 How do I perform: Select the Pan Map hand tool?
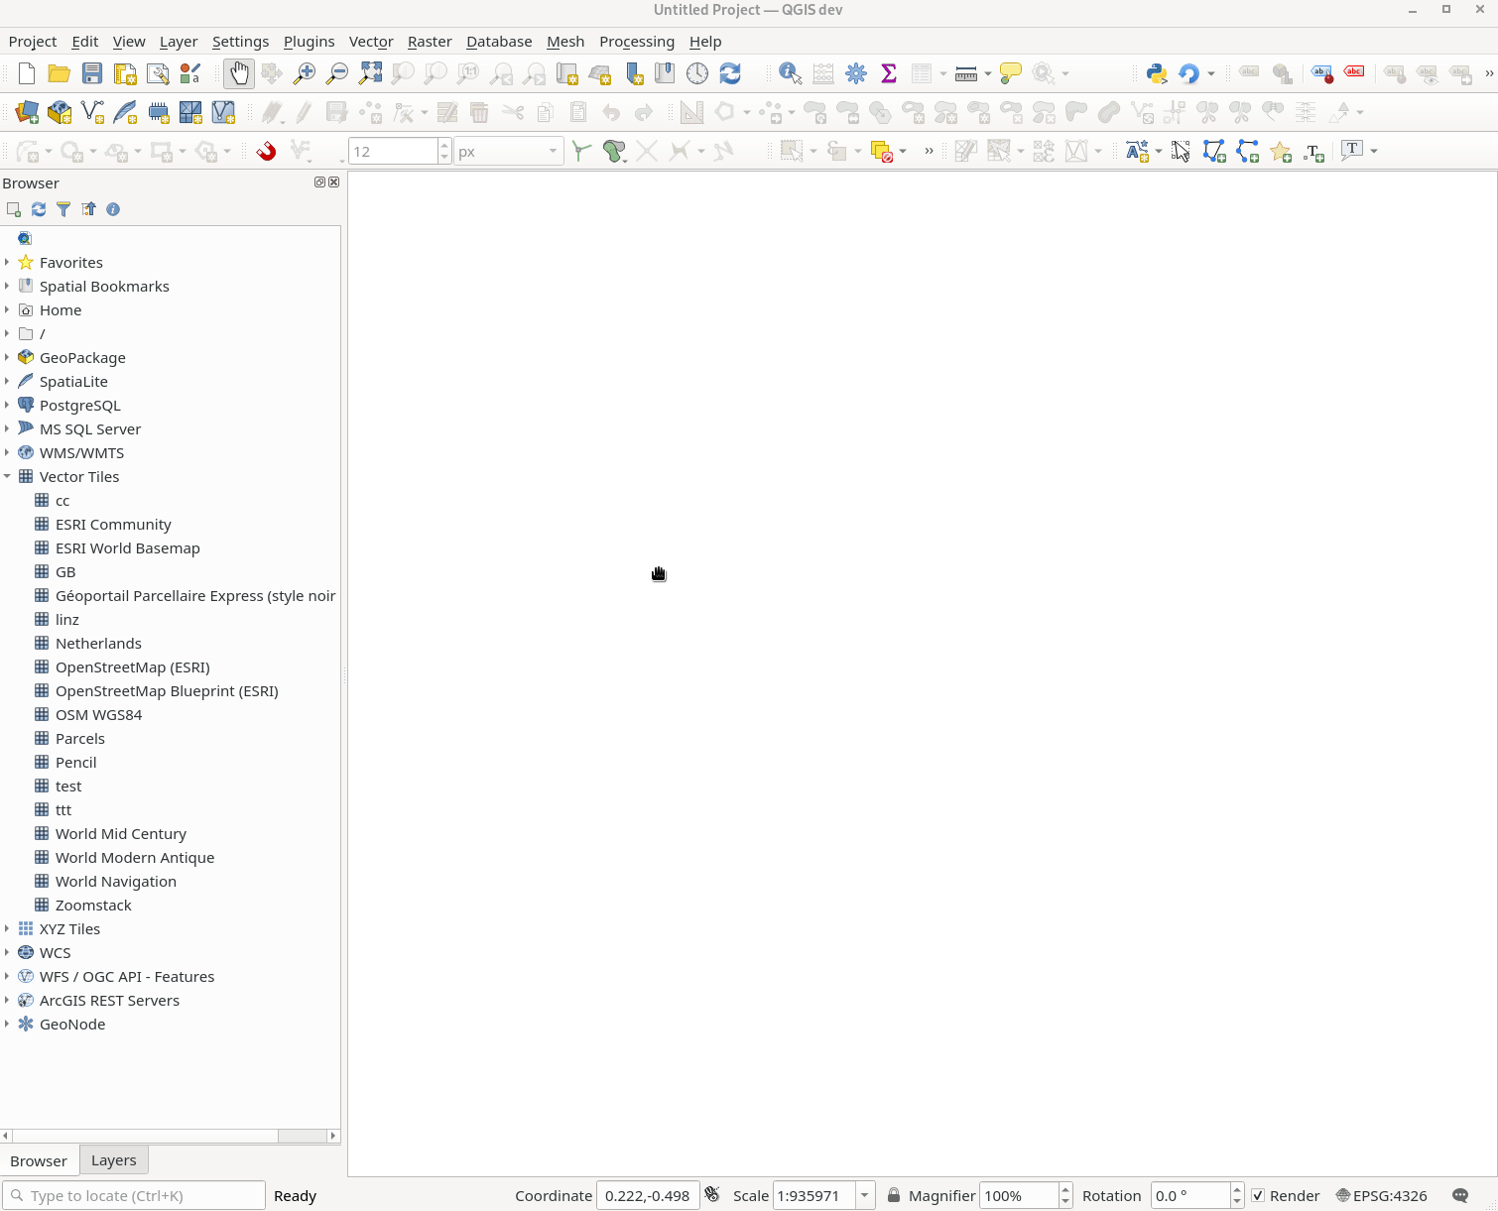[239, 73]
